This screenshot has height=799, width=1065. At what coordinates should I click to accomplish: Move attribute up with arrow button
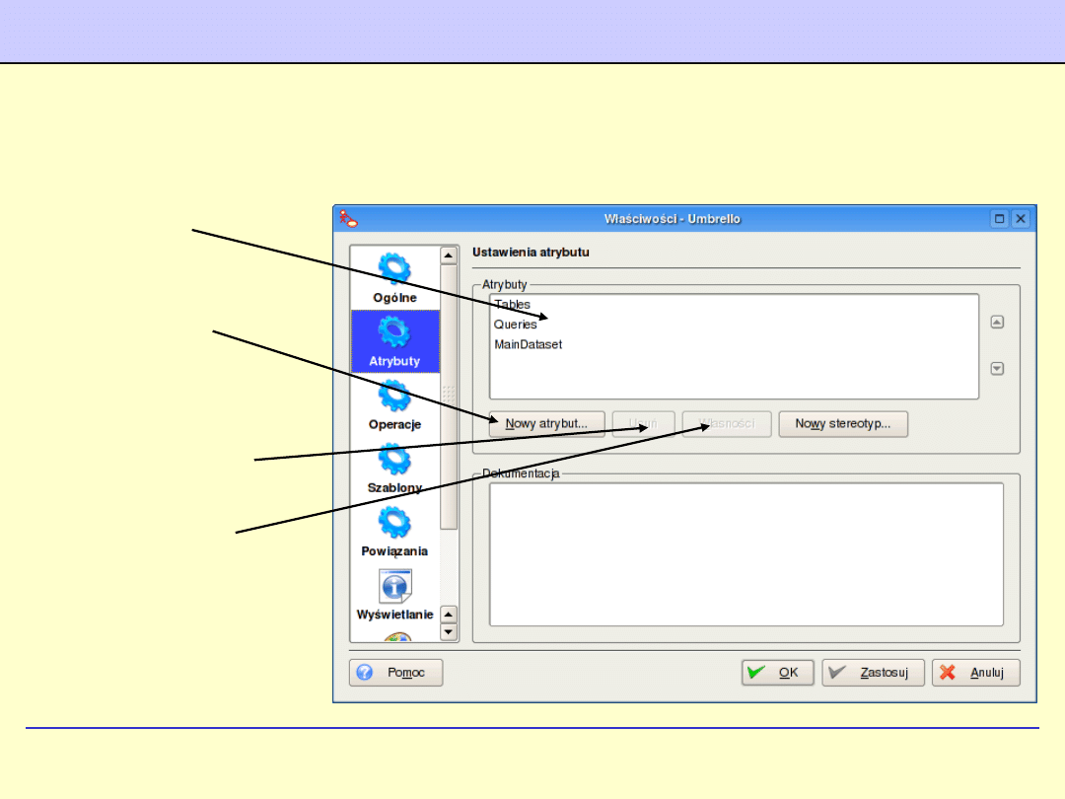pos(997,322)
